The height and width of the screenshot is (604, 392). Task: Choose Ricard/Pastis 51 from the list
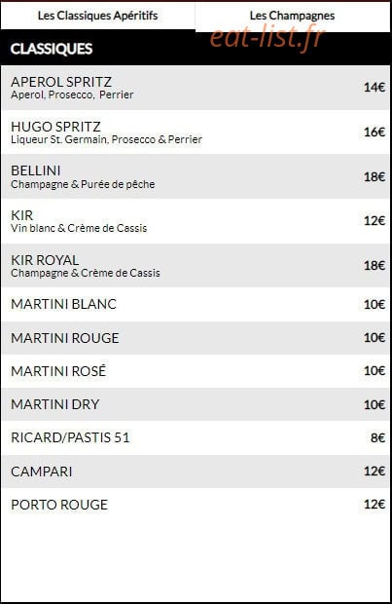coord(196,437)
